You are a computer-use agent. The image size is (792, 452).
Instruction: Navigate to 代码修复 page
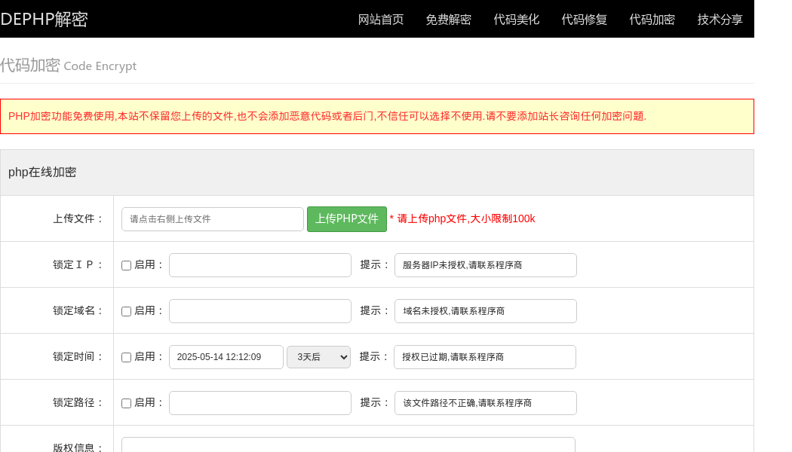click(585, 20)
